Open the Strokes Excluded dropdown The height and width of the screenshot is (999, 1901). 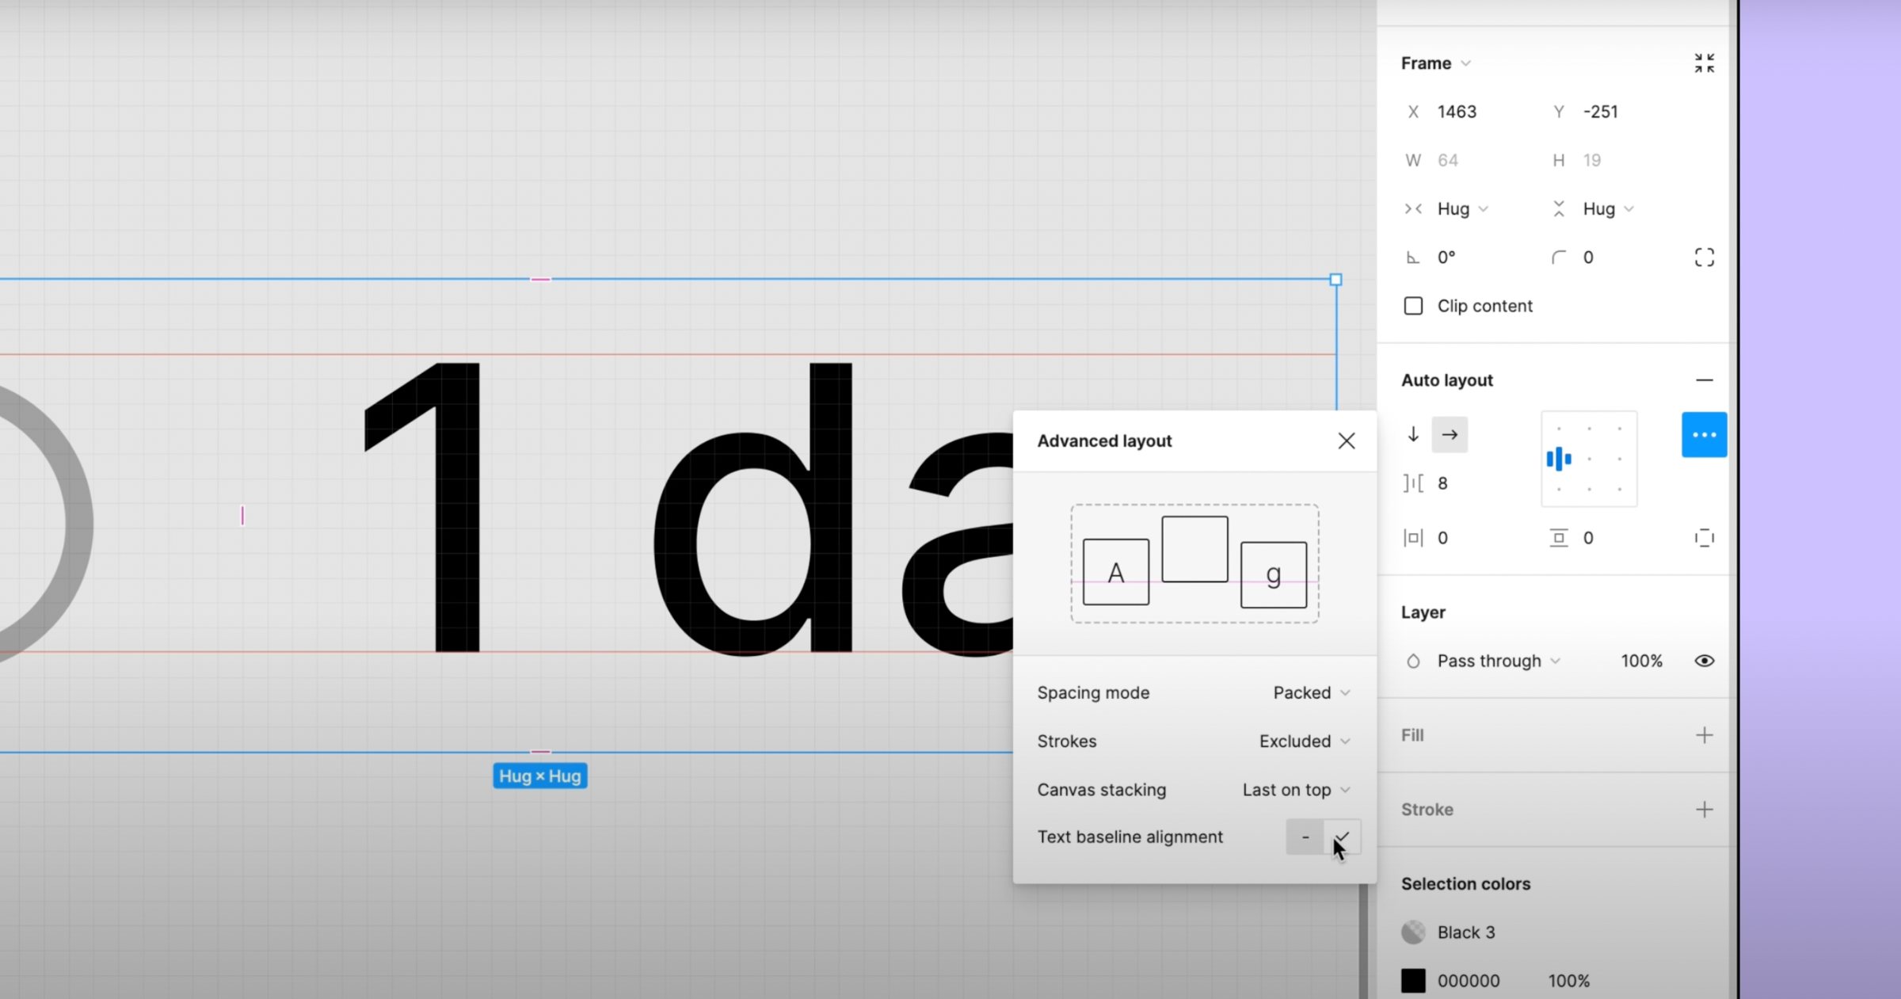(1305, 742)
